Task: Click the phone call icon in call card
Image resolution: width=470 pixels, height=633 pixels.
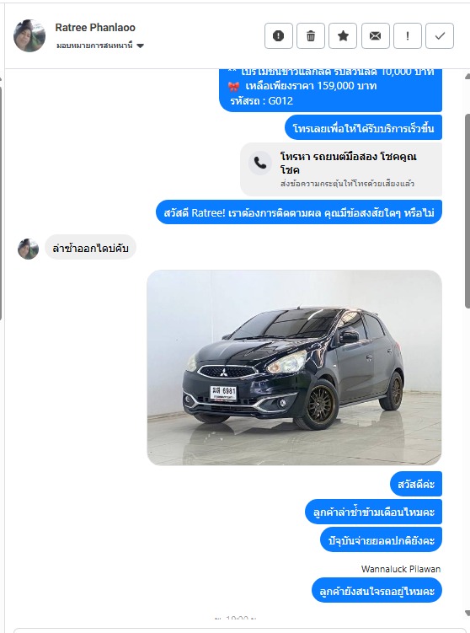Action: pyautogui.click(x=259, y=163)
